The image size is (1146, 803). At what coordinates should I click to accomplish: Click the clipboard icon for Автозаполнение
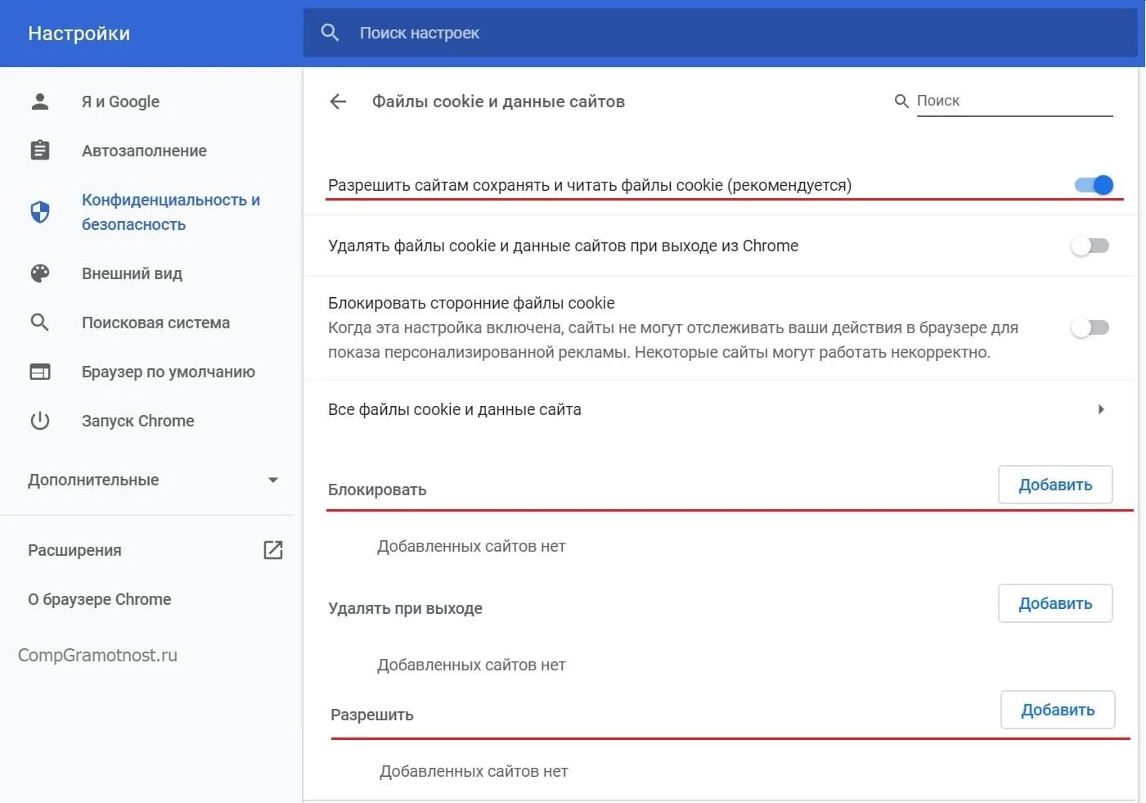point(39,151)
